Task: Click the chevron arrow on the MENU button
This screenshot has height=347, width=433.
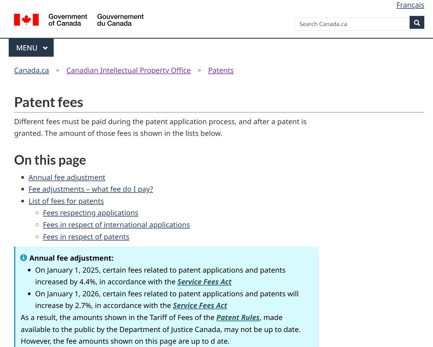Action: (x=45, y=48)
